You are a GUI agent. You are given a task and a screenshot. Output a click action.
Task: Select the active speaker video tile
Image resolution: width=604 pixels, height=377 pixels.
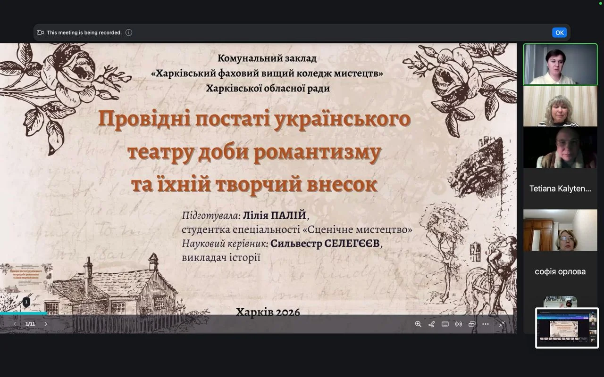point(560,65)
